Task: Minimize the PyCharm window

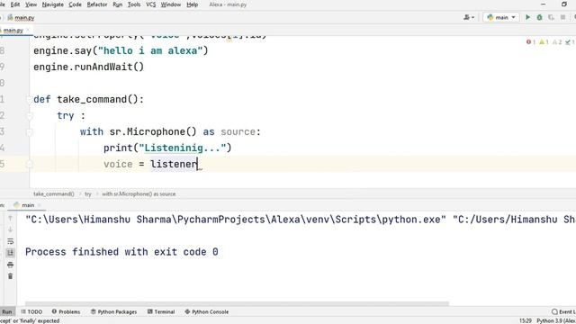Action: point(544,4)
